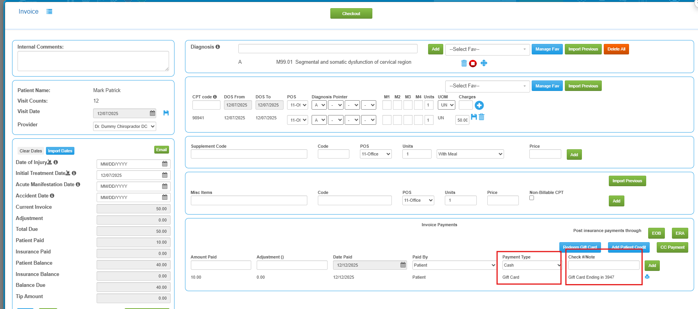Open the ERA insurance payment option

click(680, 233)
